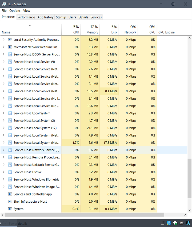Image resolution: width=192 pixels, height=227 pixels.
Task: Click the GPU Engine column header
Action: (166, 32)
